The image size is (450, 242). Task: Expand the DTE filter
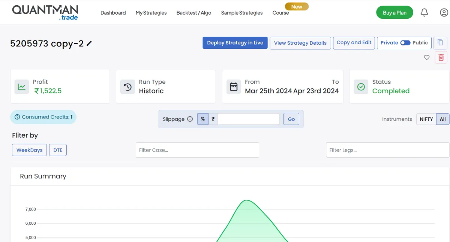pos(58,150)
